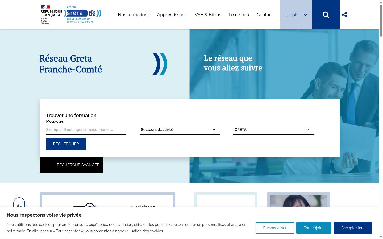
Task: Click the Trouver une formation heading
Action: [71, 115]
